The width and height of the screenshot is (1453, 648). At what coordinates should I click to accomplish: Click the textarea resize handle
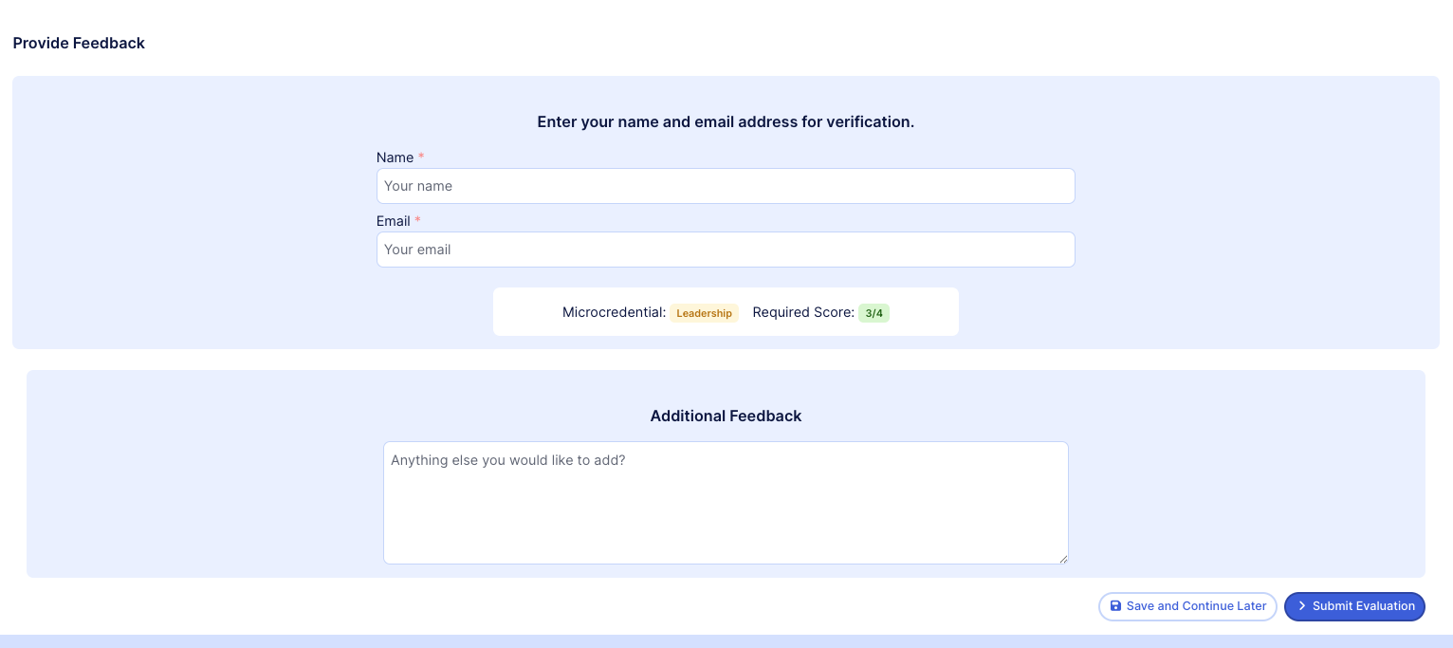(1063, 560)
